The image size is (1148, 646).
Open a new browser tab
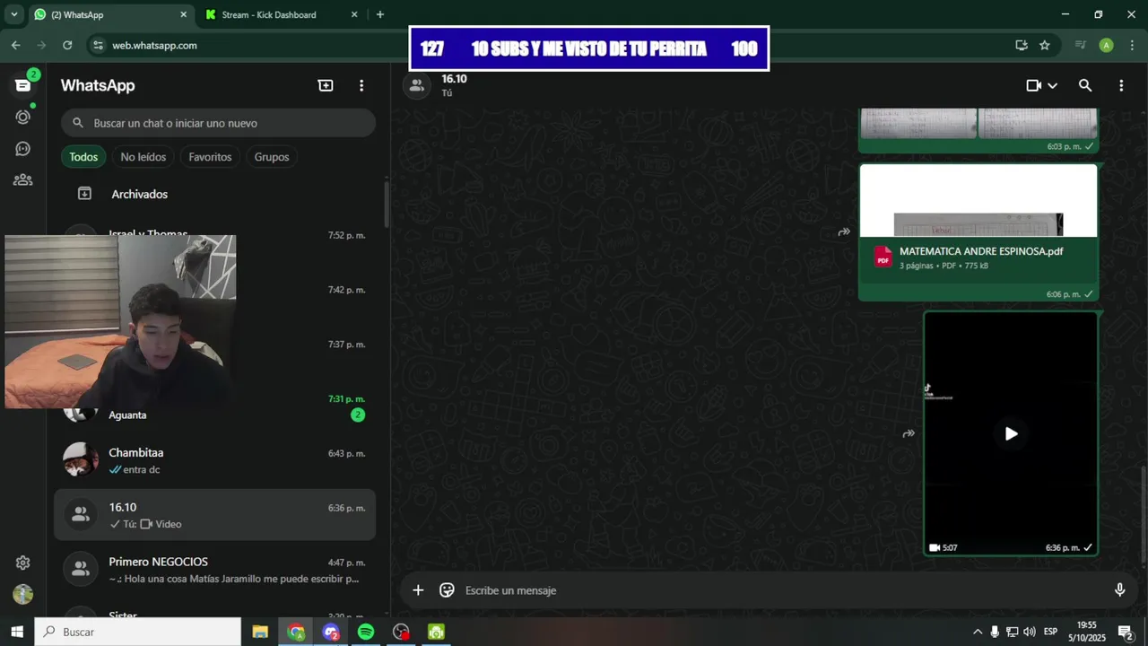[380, 14]
